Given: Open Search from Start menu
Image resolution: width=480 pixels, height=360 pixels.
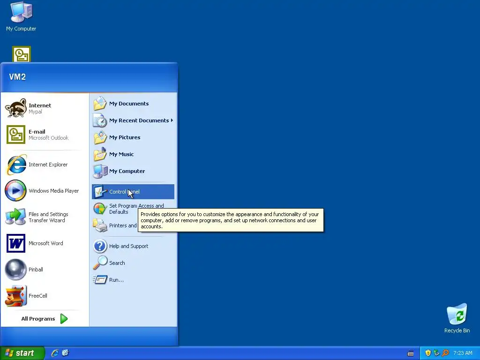Looking at the screenshot, I should click(133, 263).
